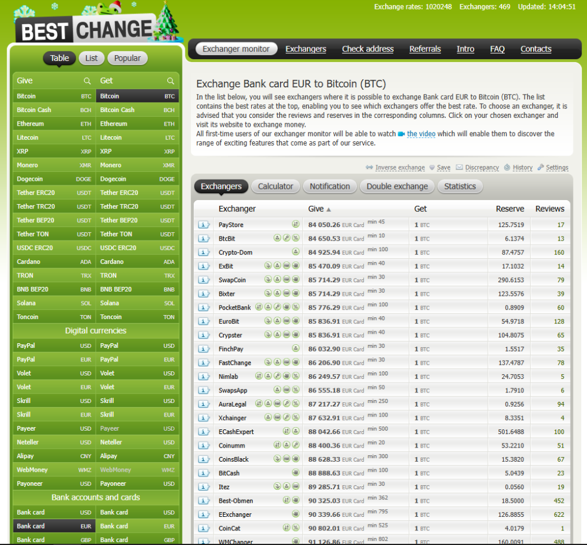Viewport: 587px width, 545px height.
Task: Click the info icon beside PayStore
Action: tap(204, 225)
